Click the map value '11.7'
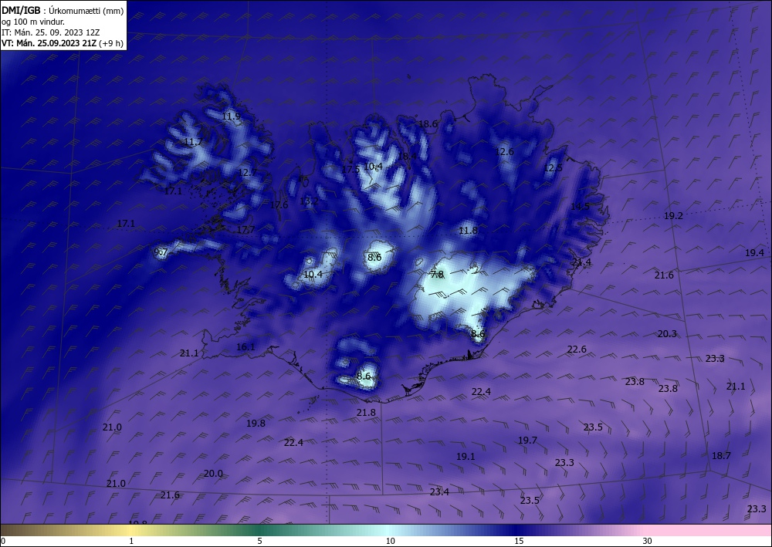 pyautogui.click(x=193, y=142)
